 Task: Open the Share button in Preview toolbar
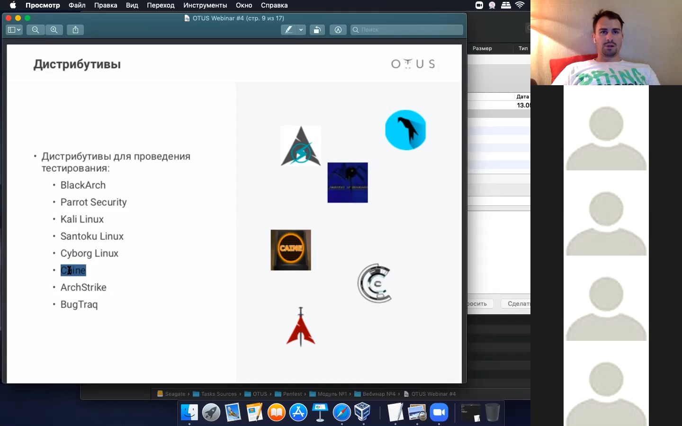click(75, 30)
